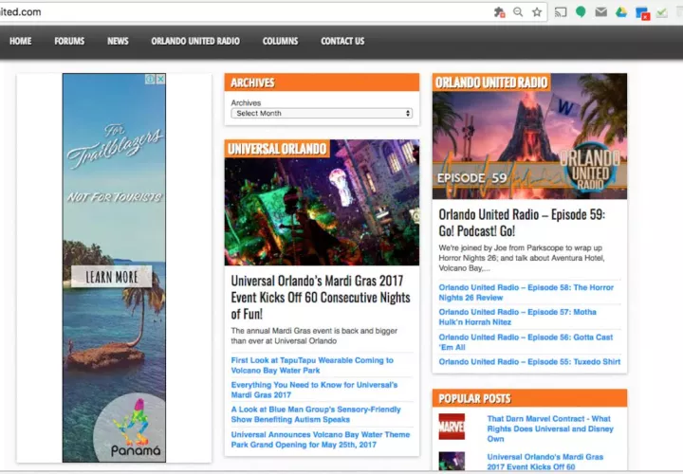Click the AdChoices info icon on ad
Screen dimensions: 683x474
[150, 79]
